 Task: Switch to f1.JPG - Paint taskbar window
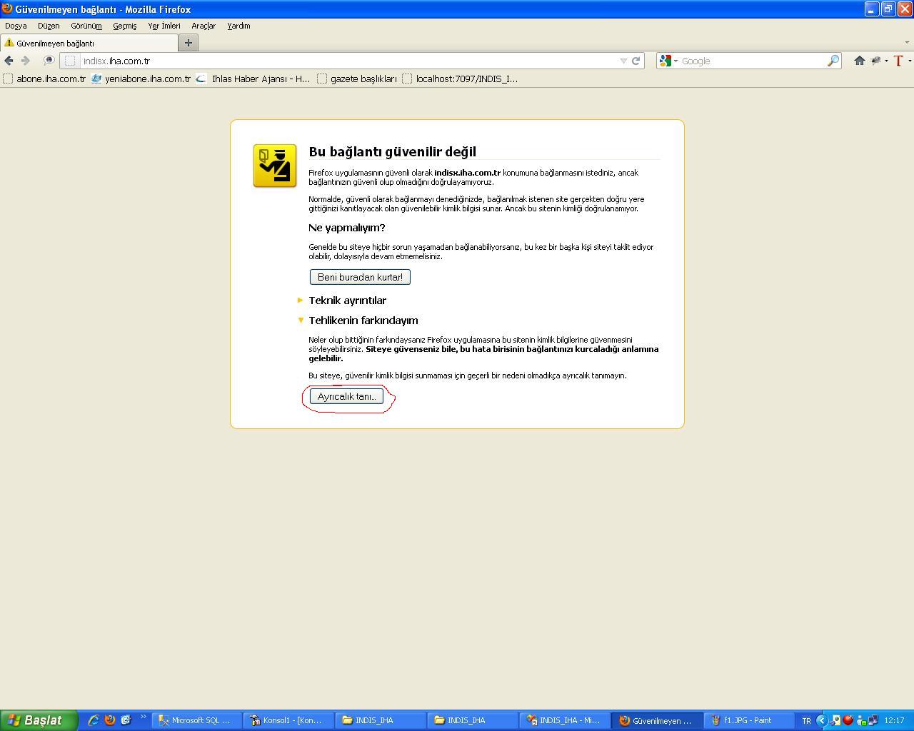[x=748, y=720]
